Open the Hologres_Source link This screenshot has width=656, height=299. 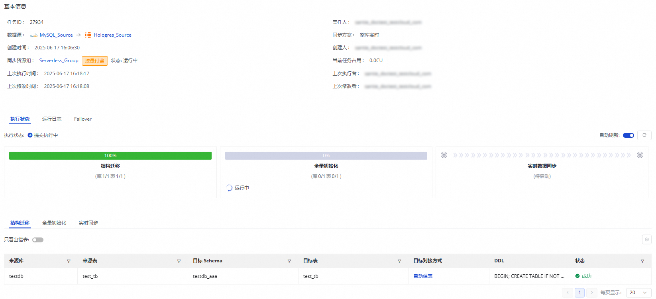pyautogui.click(x=113, y=35)
